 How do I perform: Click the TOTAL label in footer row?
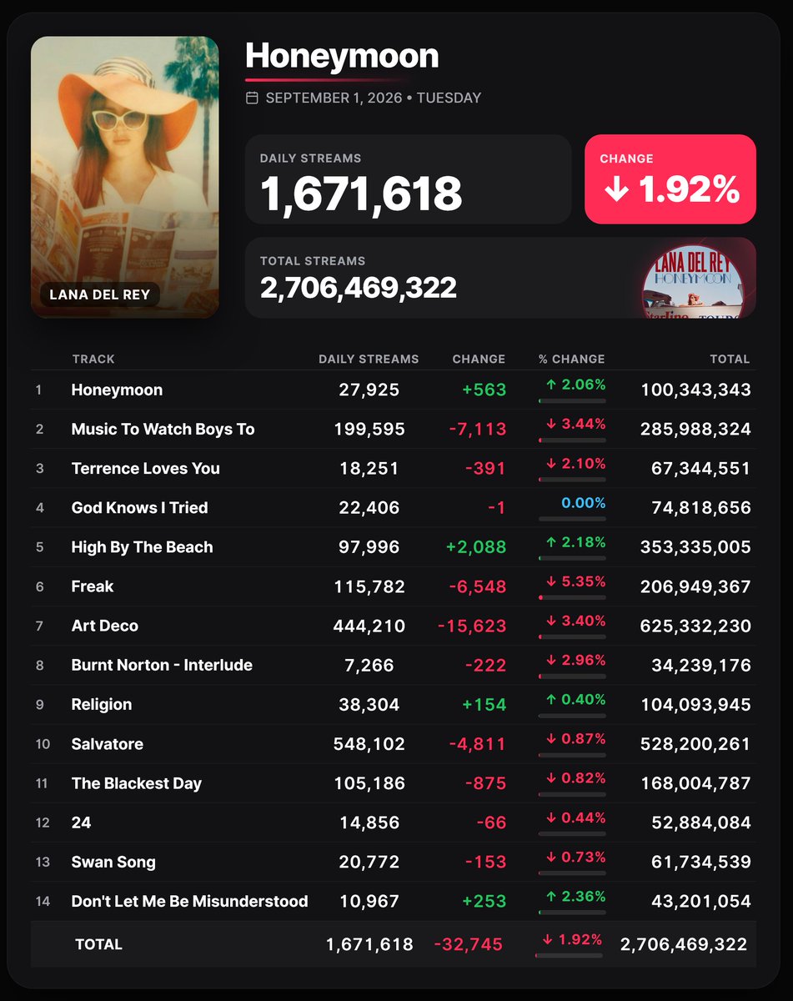pos(98,944)
